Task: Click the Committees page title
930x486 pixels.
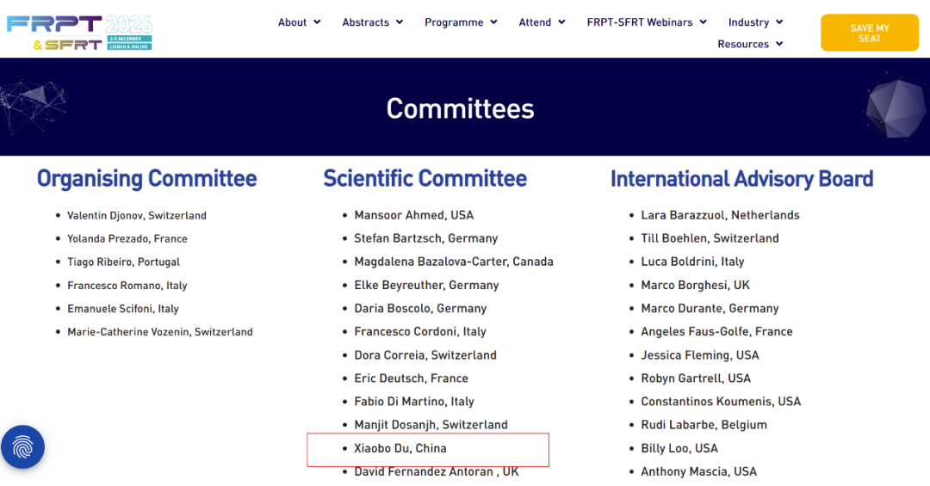Action: tap(460, 108)
